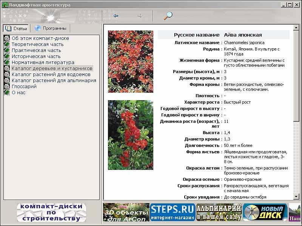Viewport: 302px width, 226px height.
Task: Click the back arrow navigation icon
Action: 116,16
